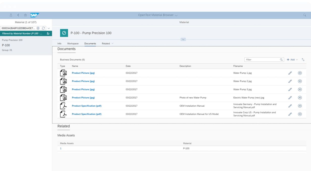
Task: Reset the Material Number filter
Action: 48,33
